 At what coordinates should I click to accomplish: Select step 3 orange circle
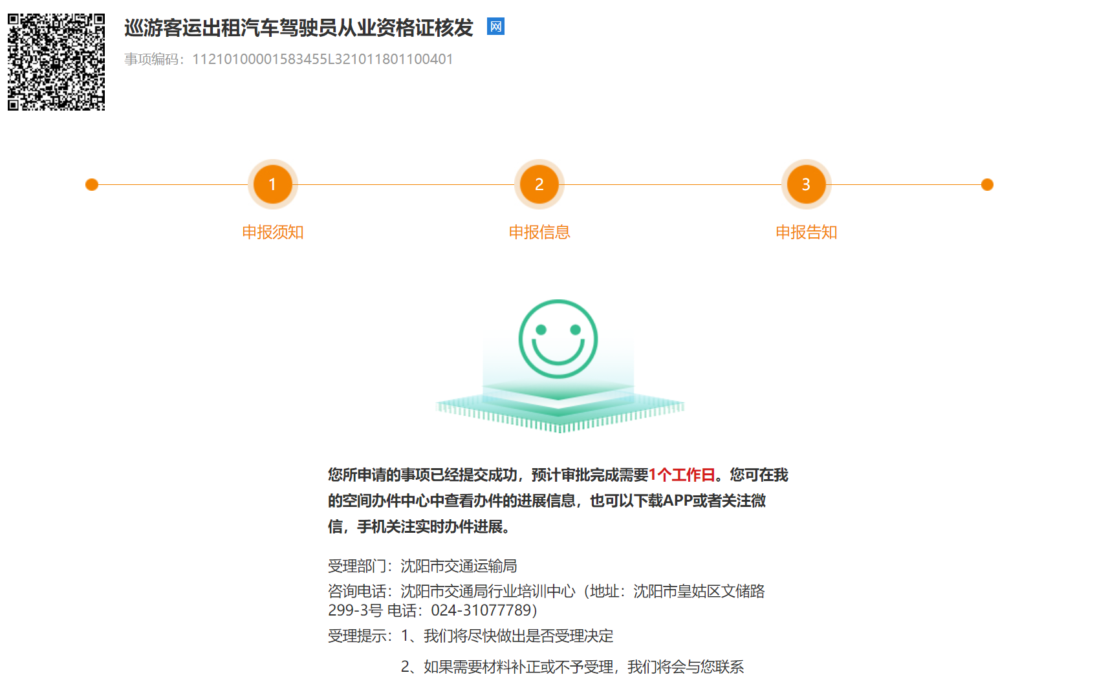pyautogui.click(x=806, y=184)
